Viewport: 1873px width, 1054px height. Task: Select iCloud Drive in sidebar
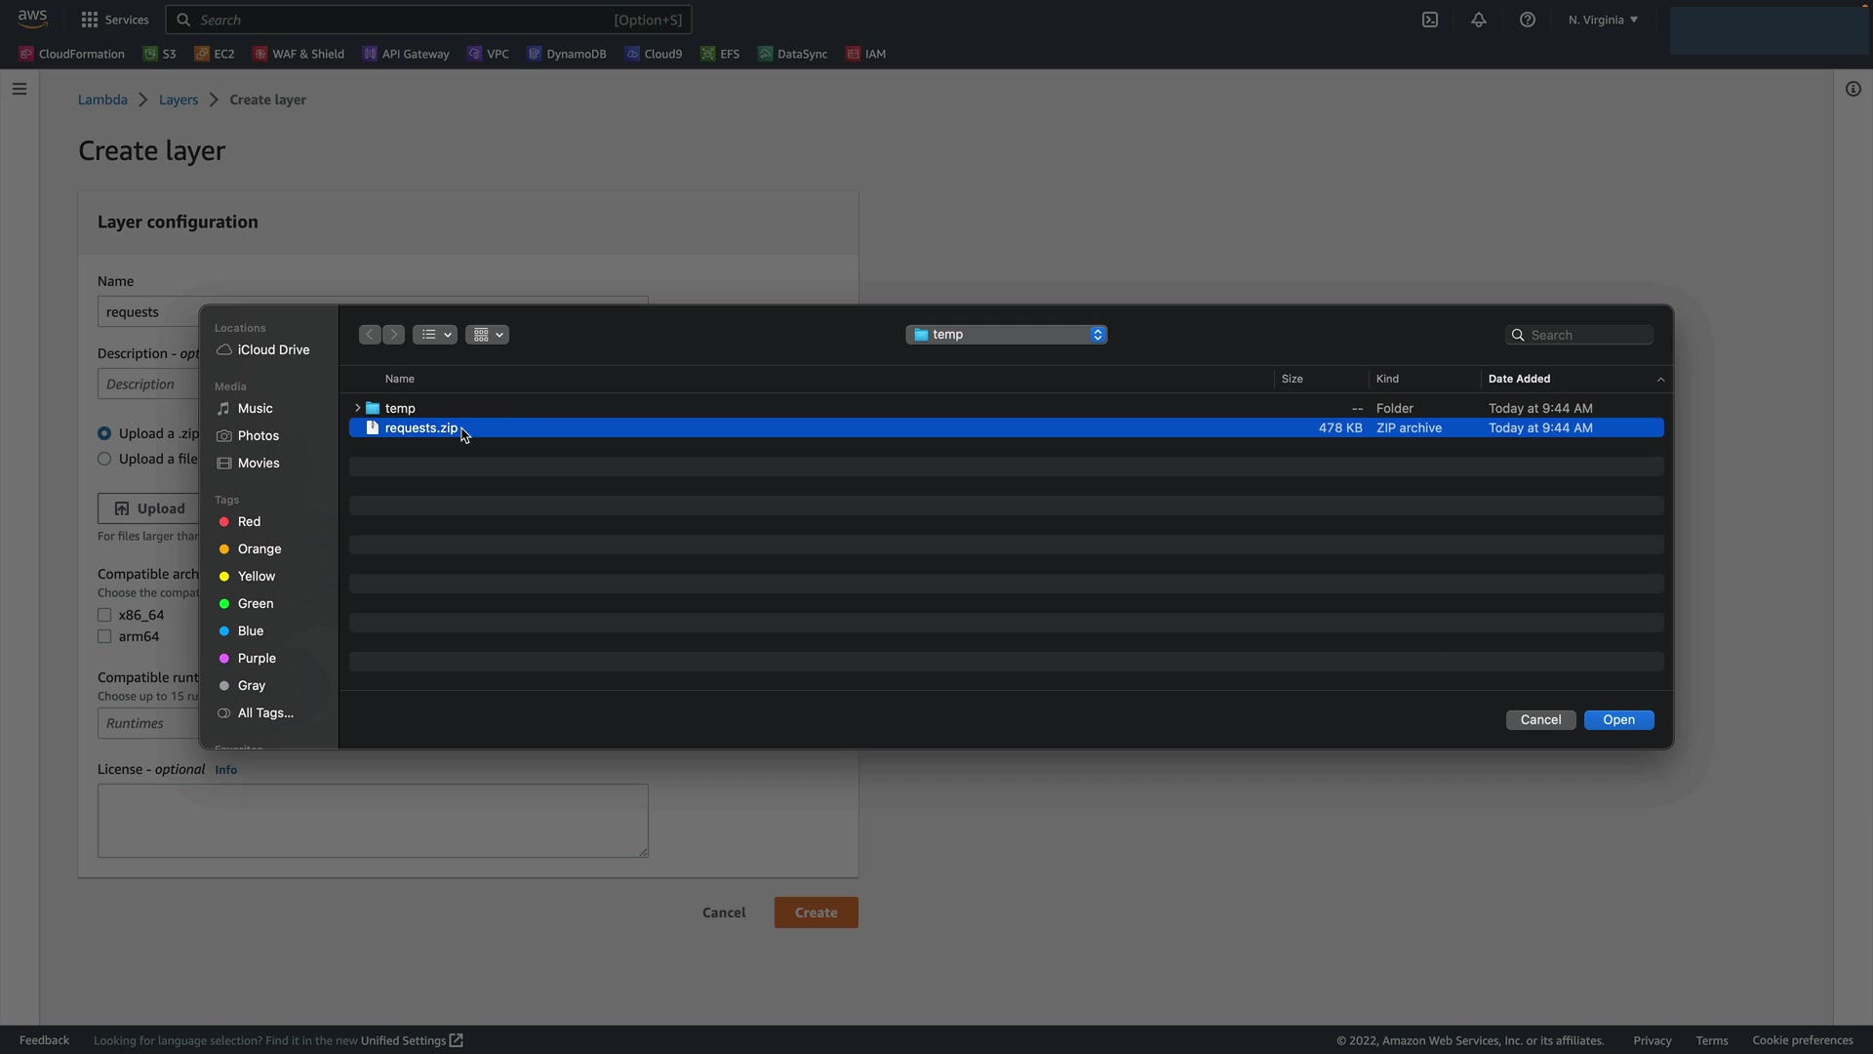click(x=272, y=349)
